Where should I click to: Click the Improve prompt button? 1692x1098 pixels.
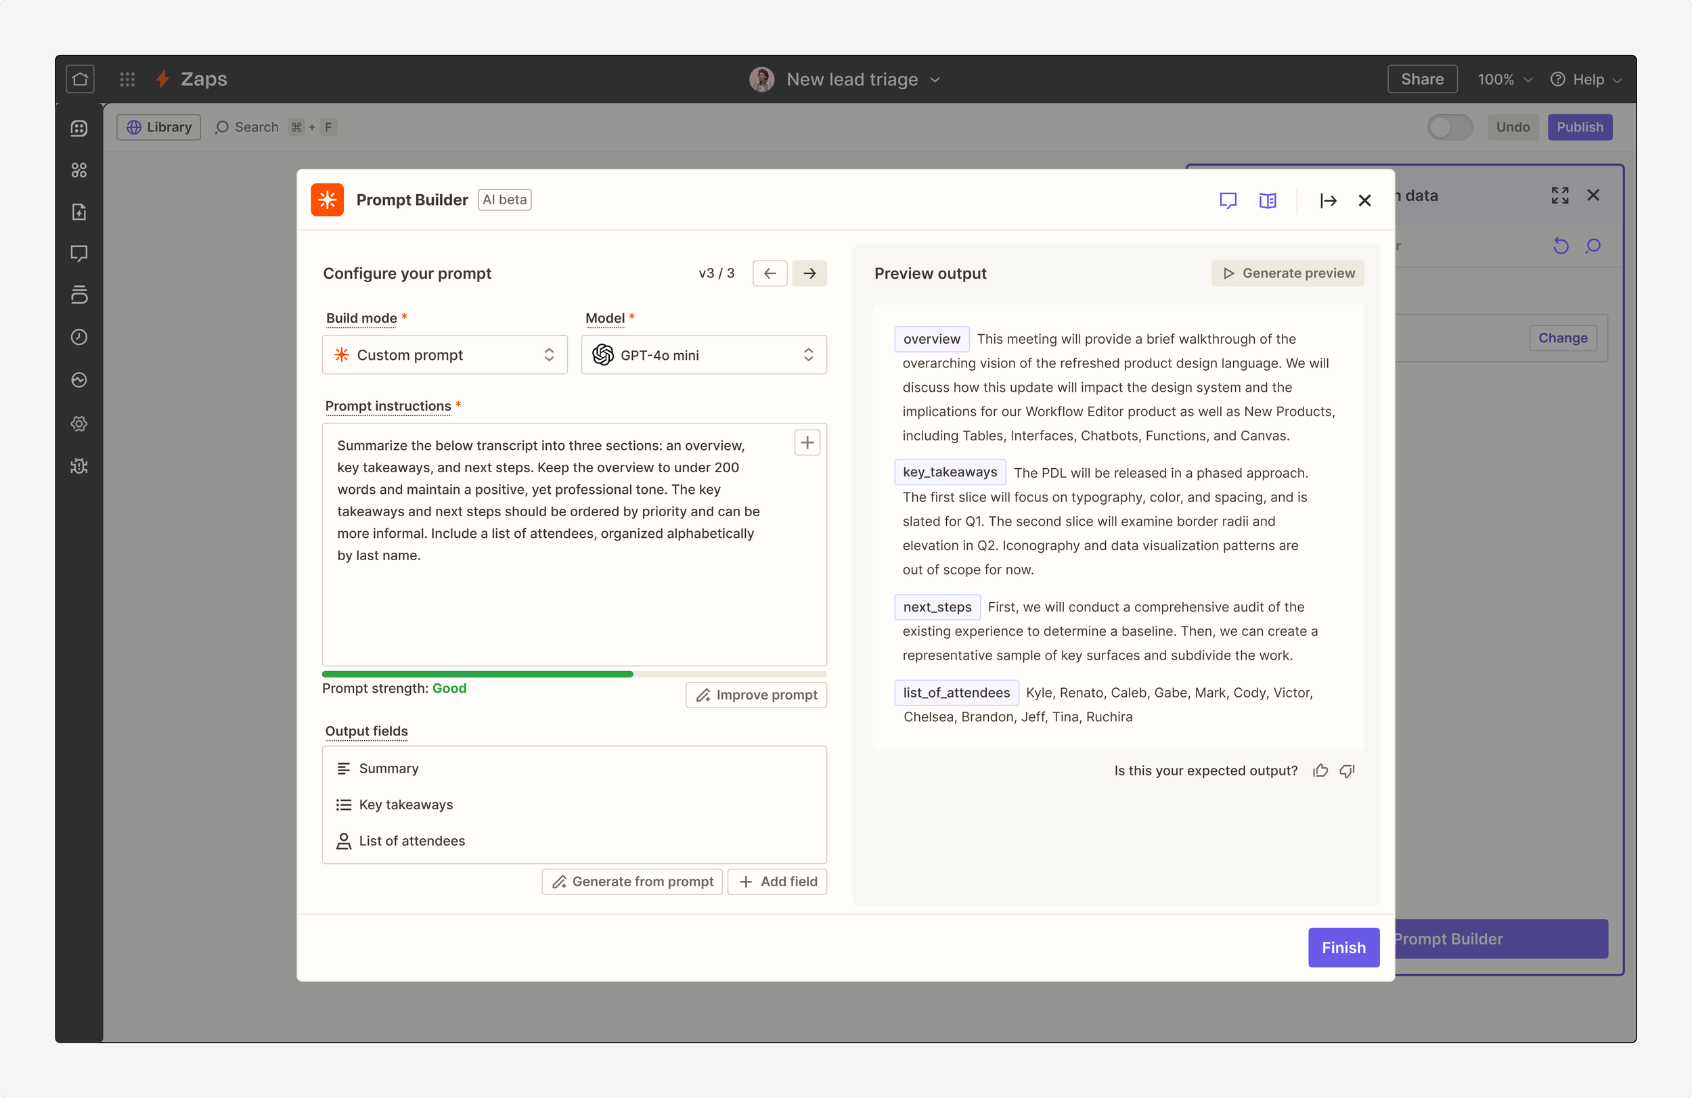(756, 694)
